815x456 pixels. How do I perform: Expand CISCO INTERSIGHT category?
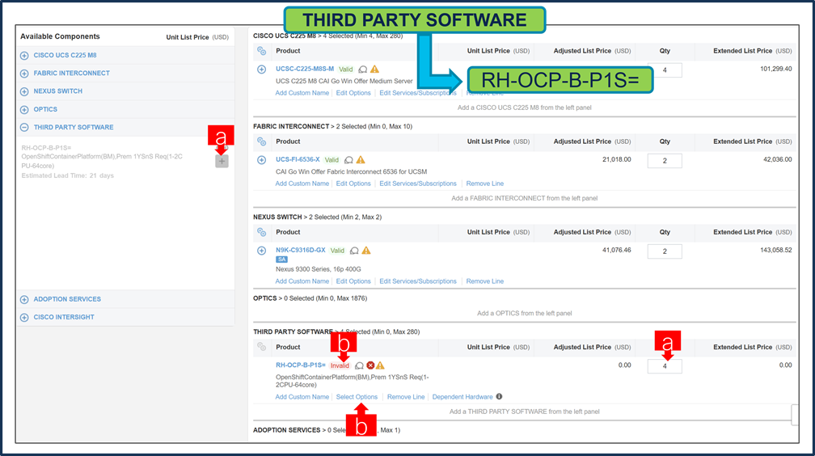pos(24,317)
